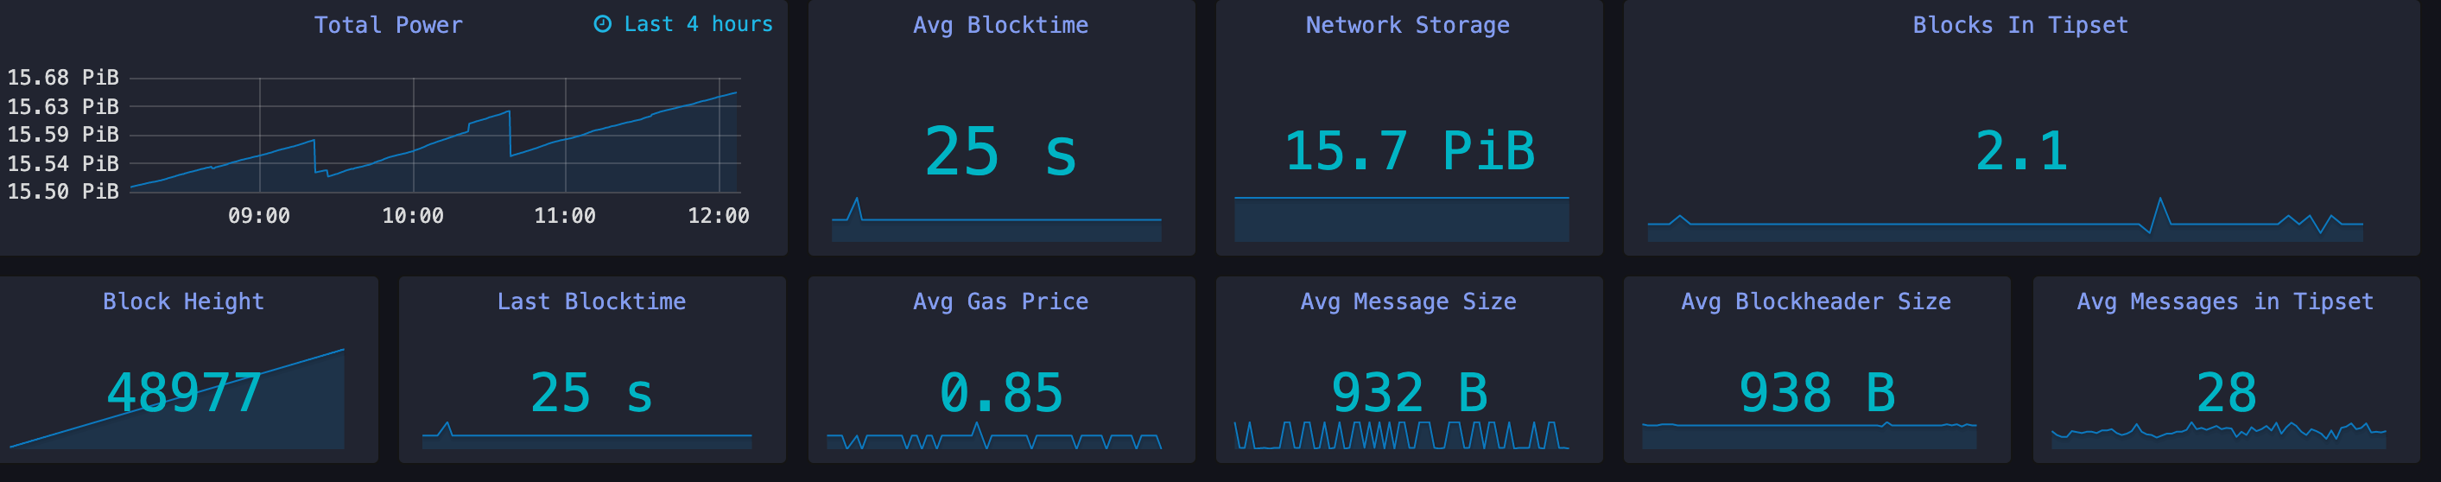Click the 15.63 PiB y-axis label

[x=62, y=107]
